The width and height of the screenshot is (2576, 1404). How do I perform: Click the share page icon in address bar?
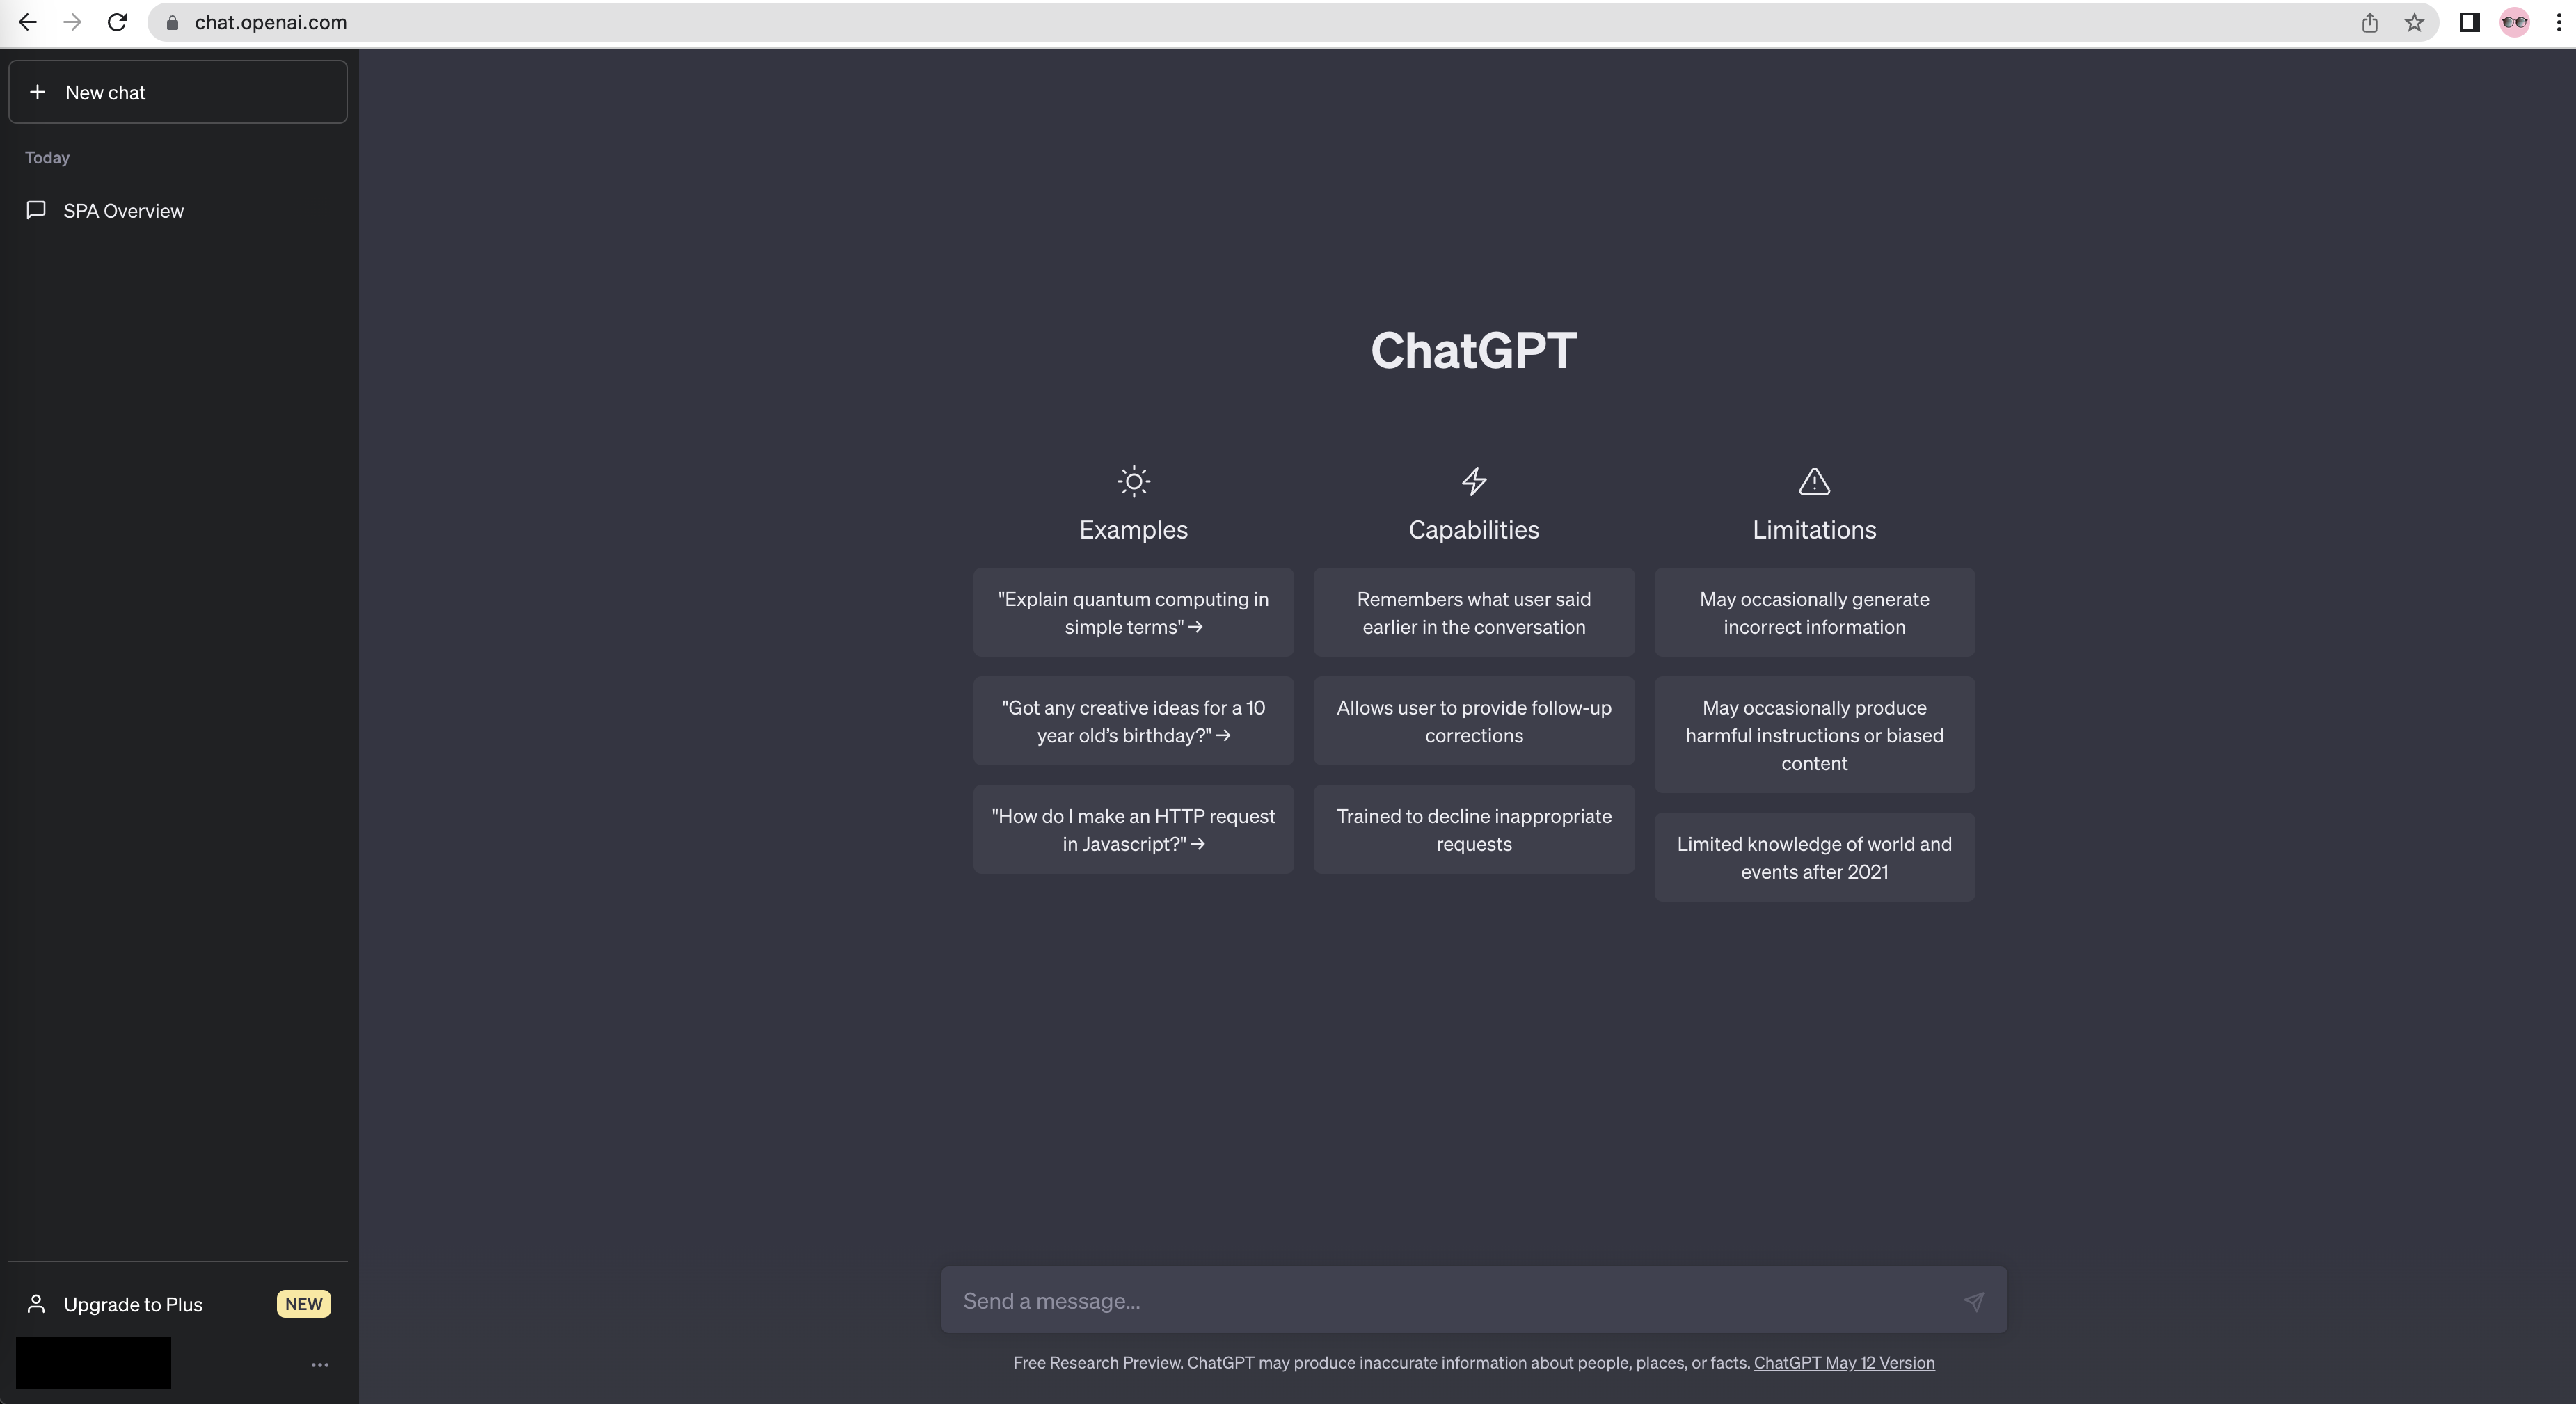2369,22
